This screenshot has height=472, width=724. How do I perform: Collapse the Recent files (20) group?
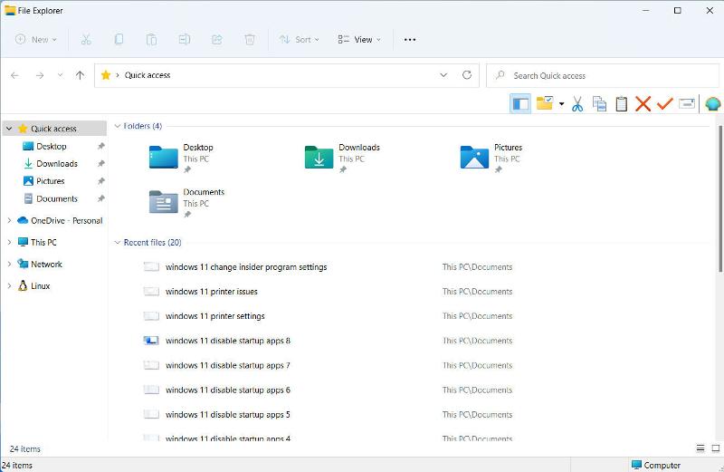pos(118,242)
